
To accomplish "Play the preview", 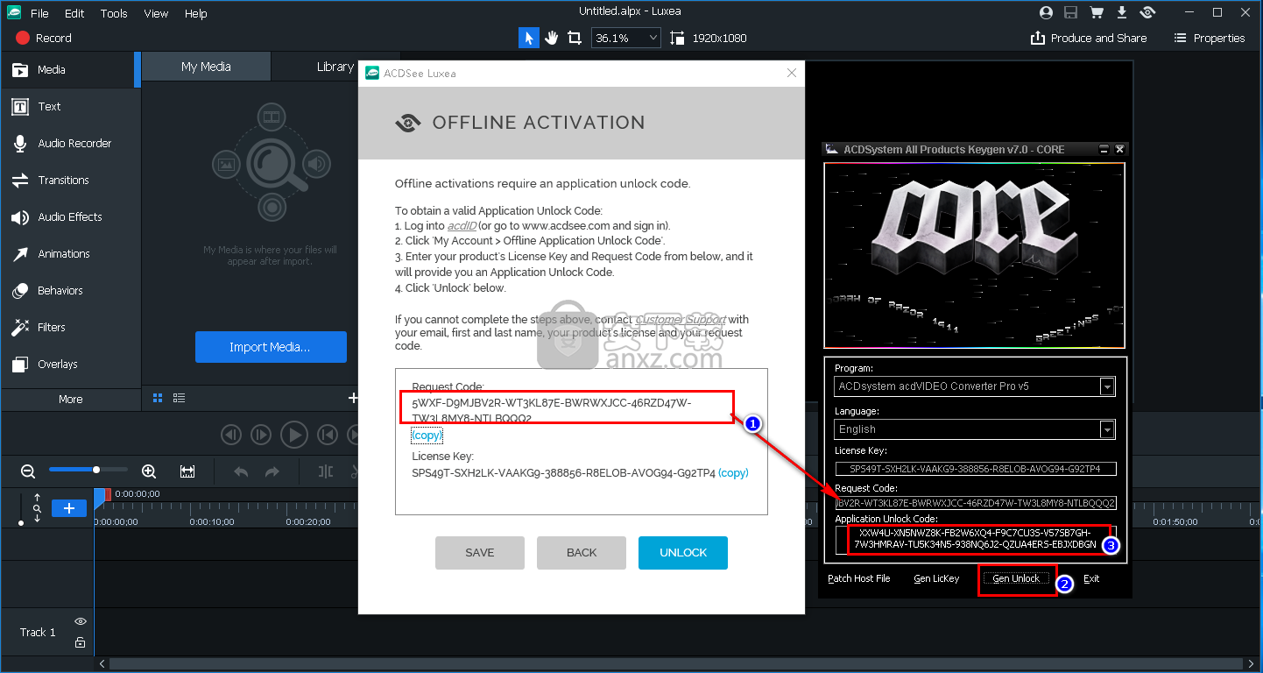I will 294,434.
